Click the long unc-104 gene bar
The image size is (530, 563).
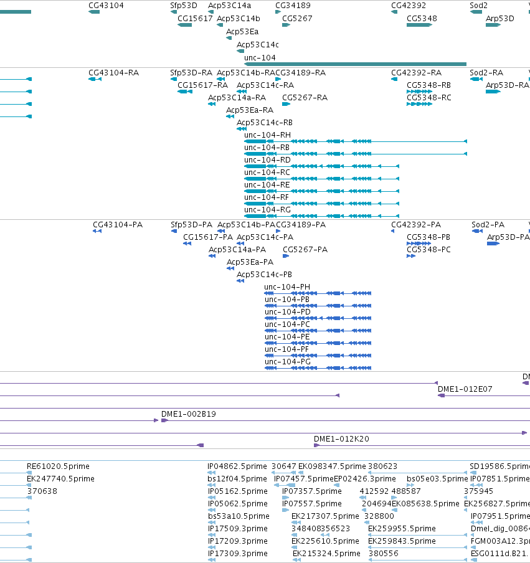355,64
